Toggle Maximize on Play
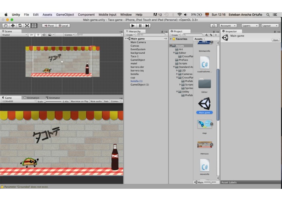Viewport: 282px width, 201px height. click(x=80, y=101)
